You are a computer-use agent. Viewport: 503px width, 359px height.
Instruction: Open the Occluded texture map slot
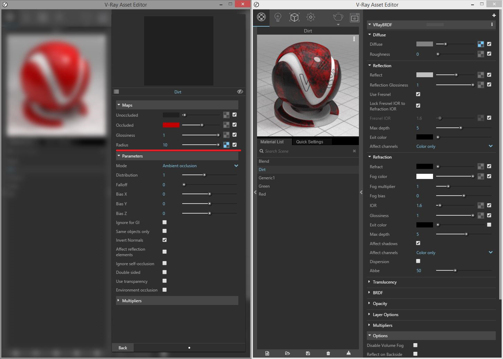point(226,125)
